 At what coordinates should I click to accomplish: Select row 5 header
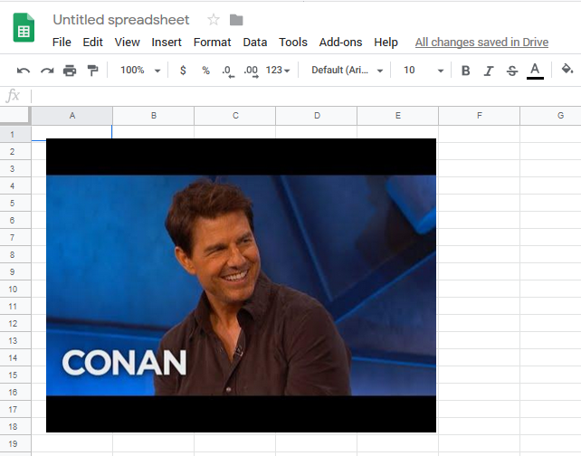pyautogui.click(x=15, y=203)
